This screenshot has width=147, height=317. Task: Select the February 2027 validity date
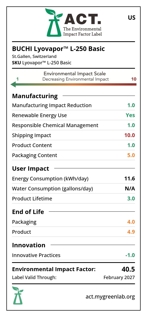(119, 278)
